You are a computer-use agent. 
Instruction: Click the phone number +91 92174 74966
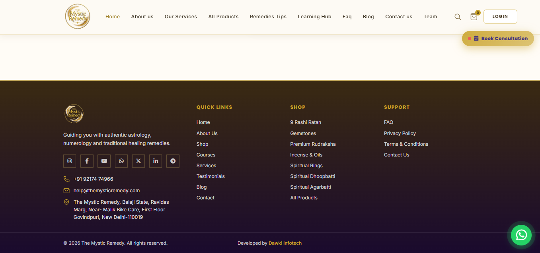coord(94,179)
